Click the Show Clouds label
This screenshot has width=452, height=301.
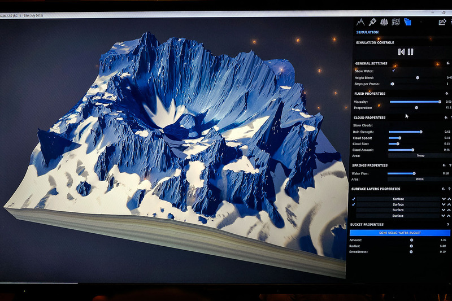coord(363,125)
